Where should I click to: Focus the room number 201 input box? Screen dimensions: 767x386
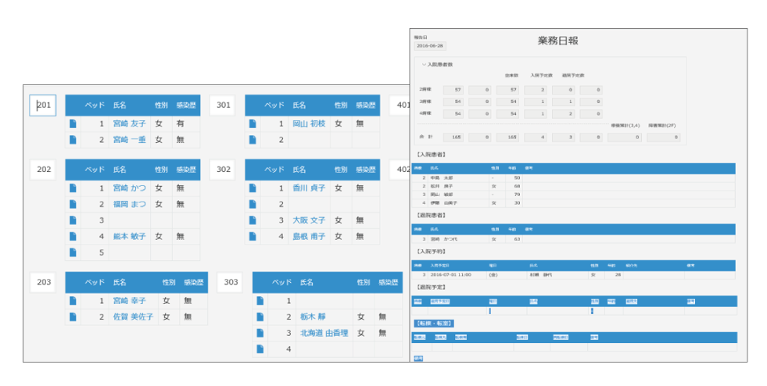43,105
